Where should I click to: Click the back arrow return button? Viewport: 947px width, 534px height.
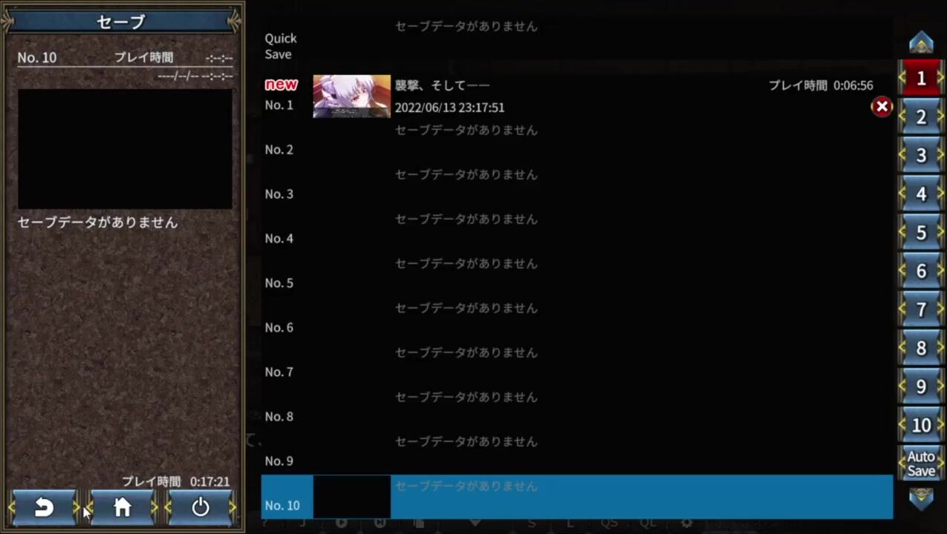(45, 507)
